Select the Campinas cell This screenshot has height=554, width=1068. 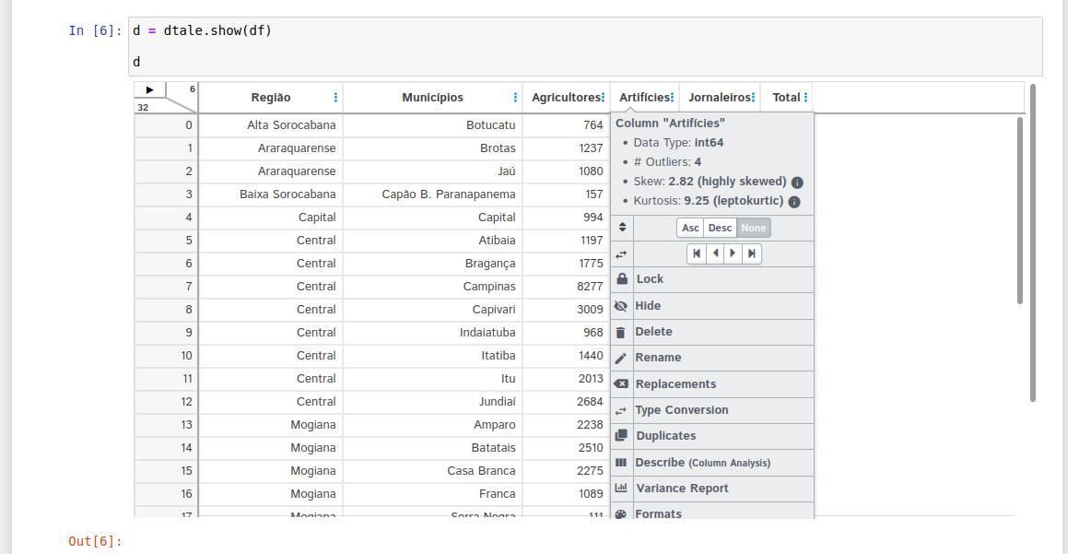[432, 286]
